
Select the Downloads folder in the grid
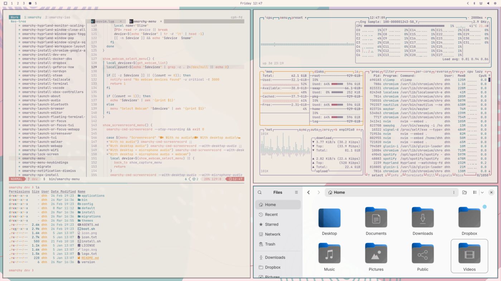click(423, 217)
